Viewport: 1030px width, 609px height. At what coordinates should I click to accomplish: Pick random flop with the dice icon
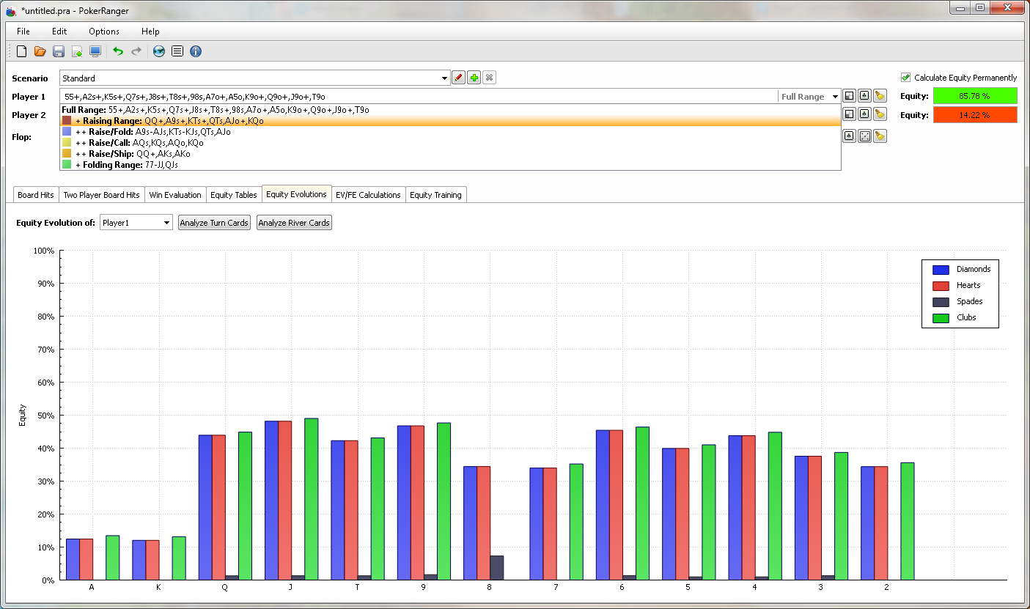pos(864,136)
